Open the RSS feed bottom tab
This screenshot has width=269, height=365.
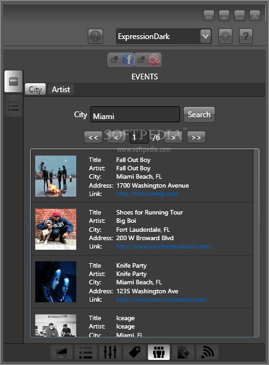point(208,352)
